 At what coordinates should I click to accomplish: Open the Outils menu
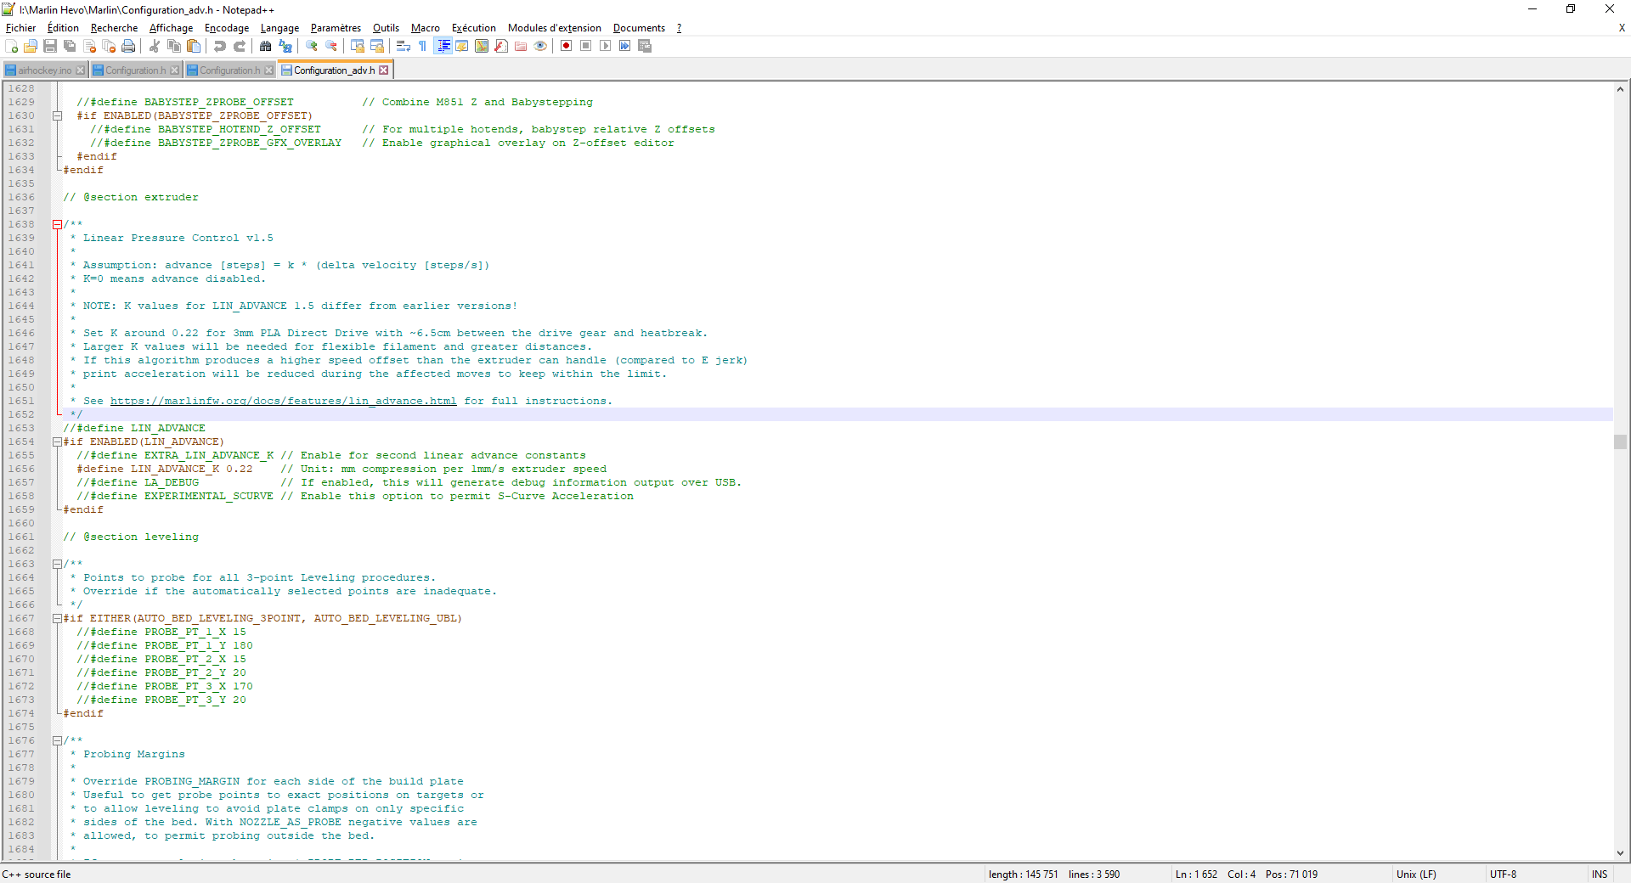click(386, 28)
